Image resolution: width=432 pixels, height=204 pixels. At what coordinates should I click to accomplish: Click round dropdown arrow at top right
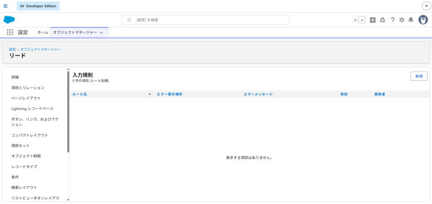click(x=426, y=6)
